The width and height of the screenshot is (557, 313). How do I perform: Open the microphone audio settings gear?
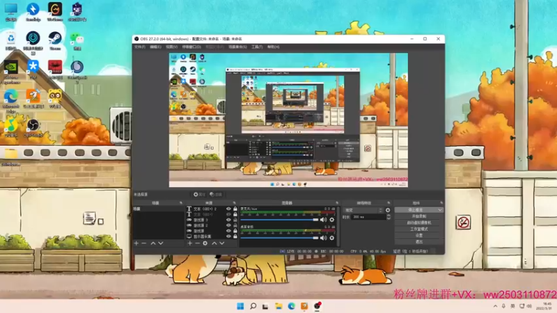[332, 220]
